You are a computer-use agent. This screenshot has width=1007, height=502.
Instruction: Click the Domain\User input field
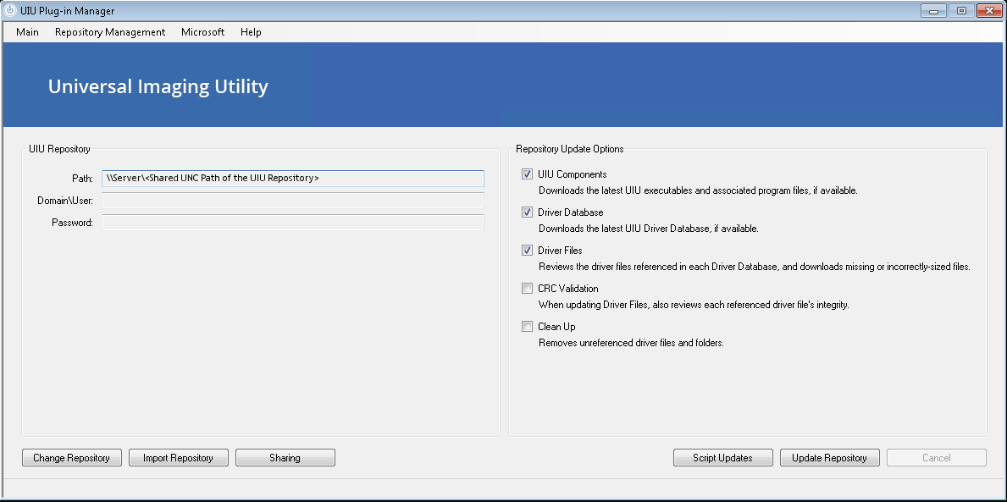click(x=293, y=201)
